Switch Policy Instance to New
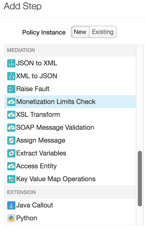Viewport: 145px width, 227px height. point(80,32)
